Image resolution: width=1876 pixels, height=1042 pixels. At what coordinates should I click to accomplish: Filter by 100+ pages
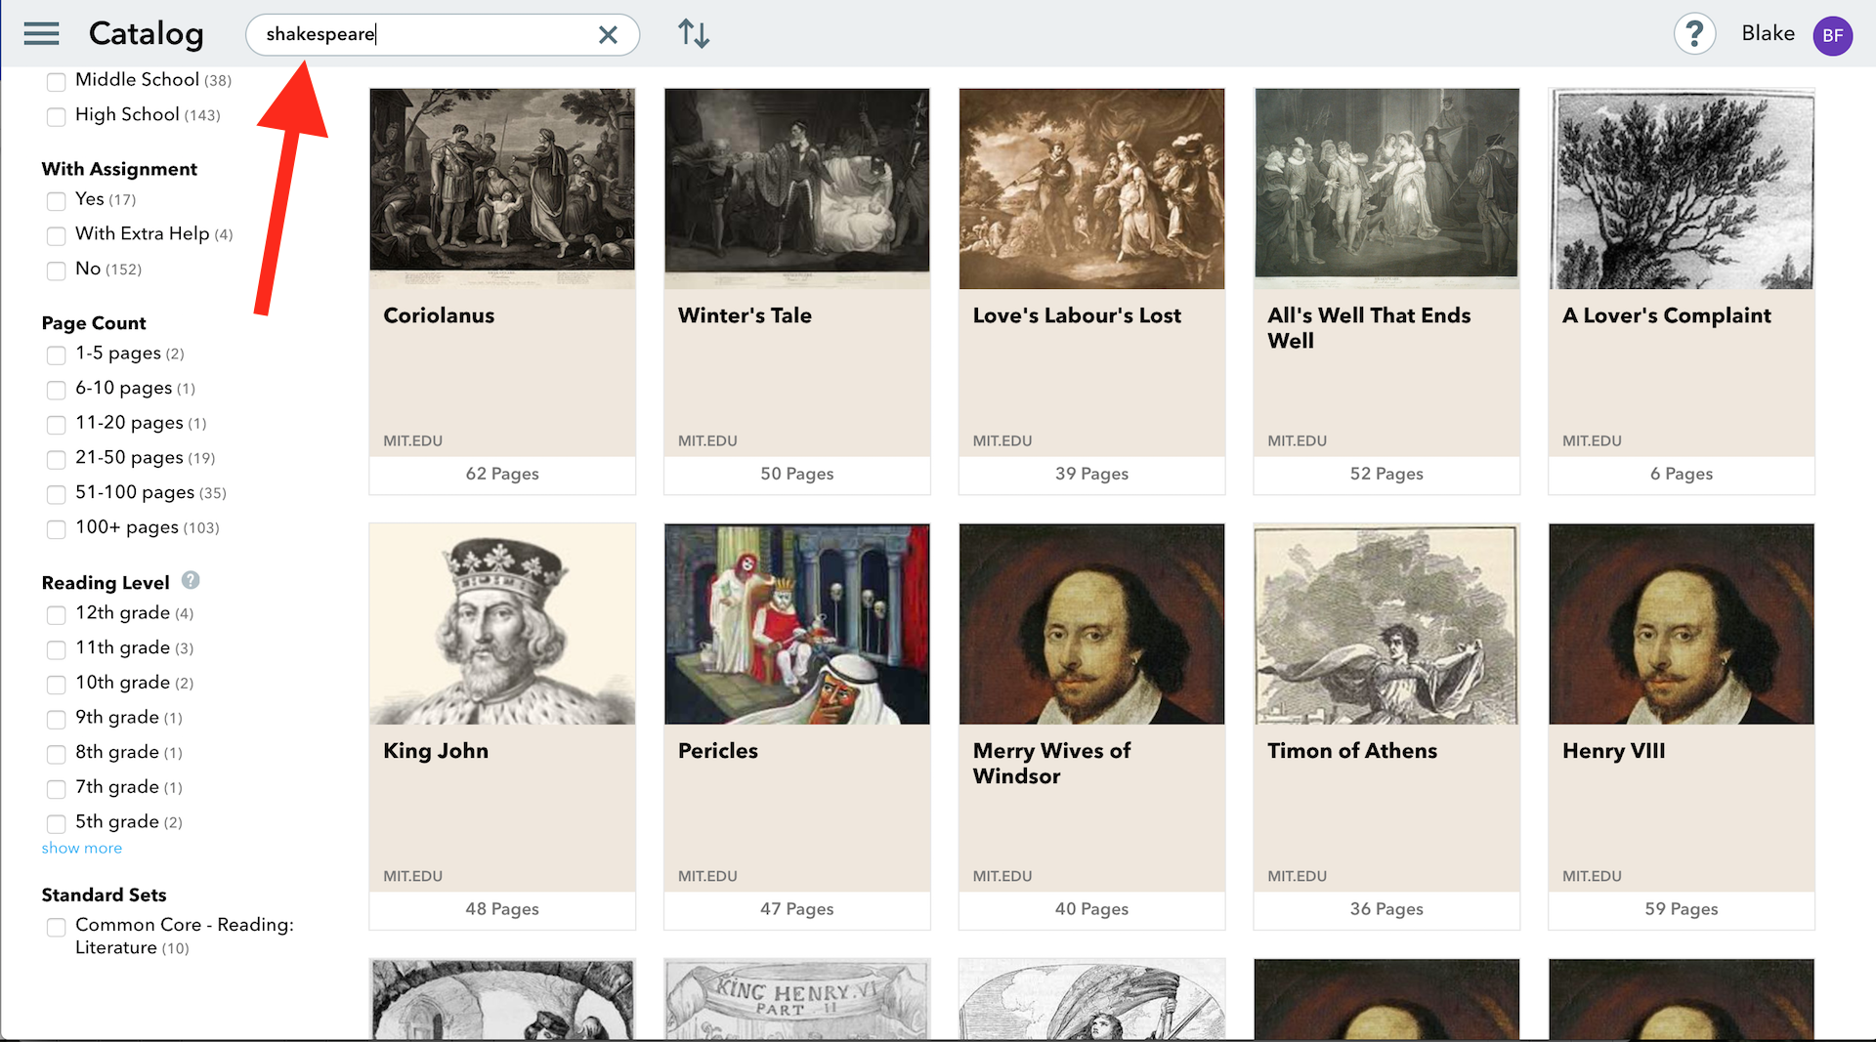[57, 529]
